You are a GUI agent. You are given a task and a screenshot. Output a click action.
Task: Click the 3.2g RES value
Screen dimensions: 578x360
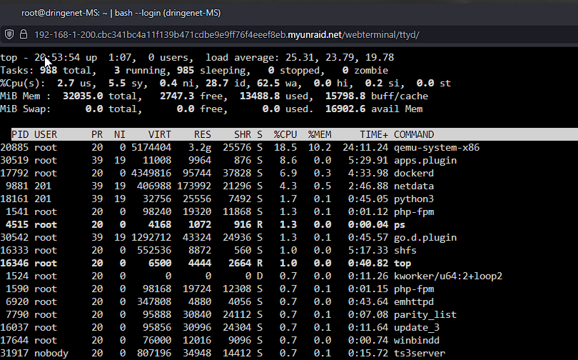200,148
